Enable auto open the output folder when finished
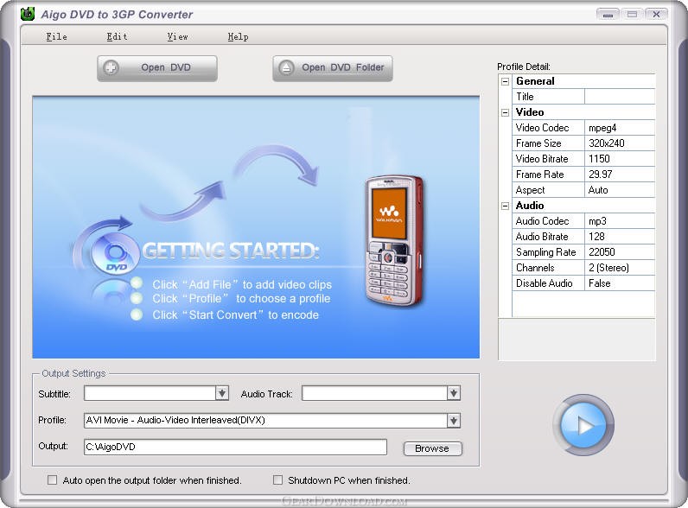Viewport: 688px width, 508px height. (x=52, y=480)
